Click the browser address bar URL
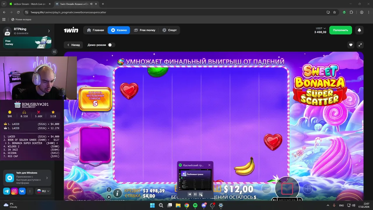This screenshot has width=373, height=210. [68, 12]
